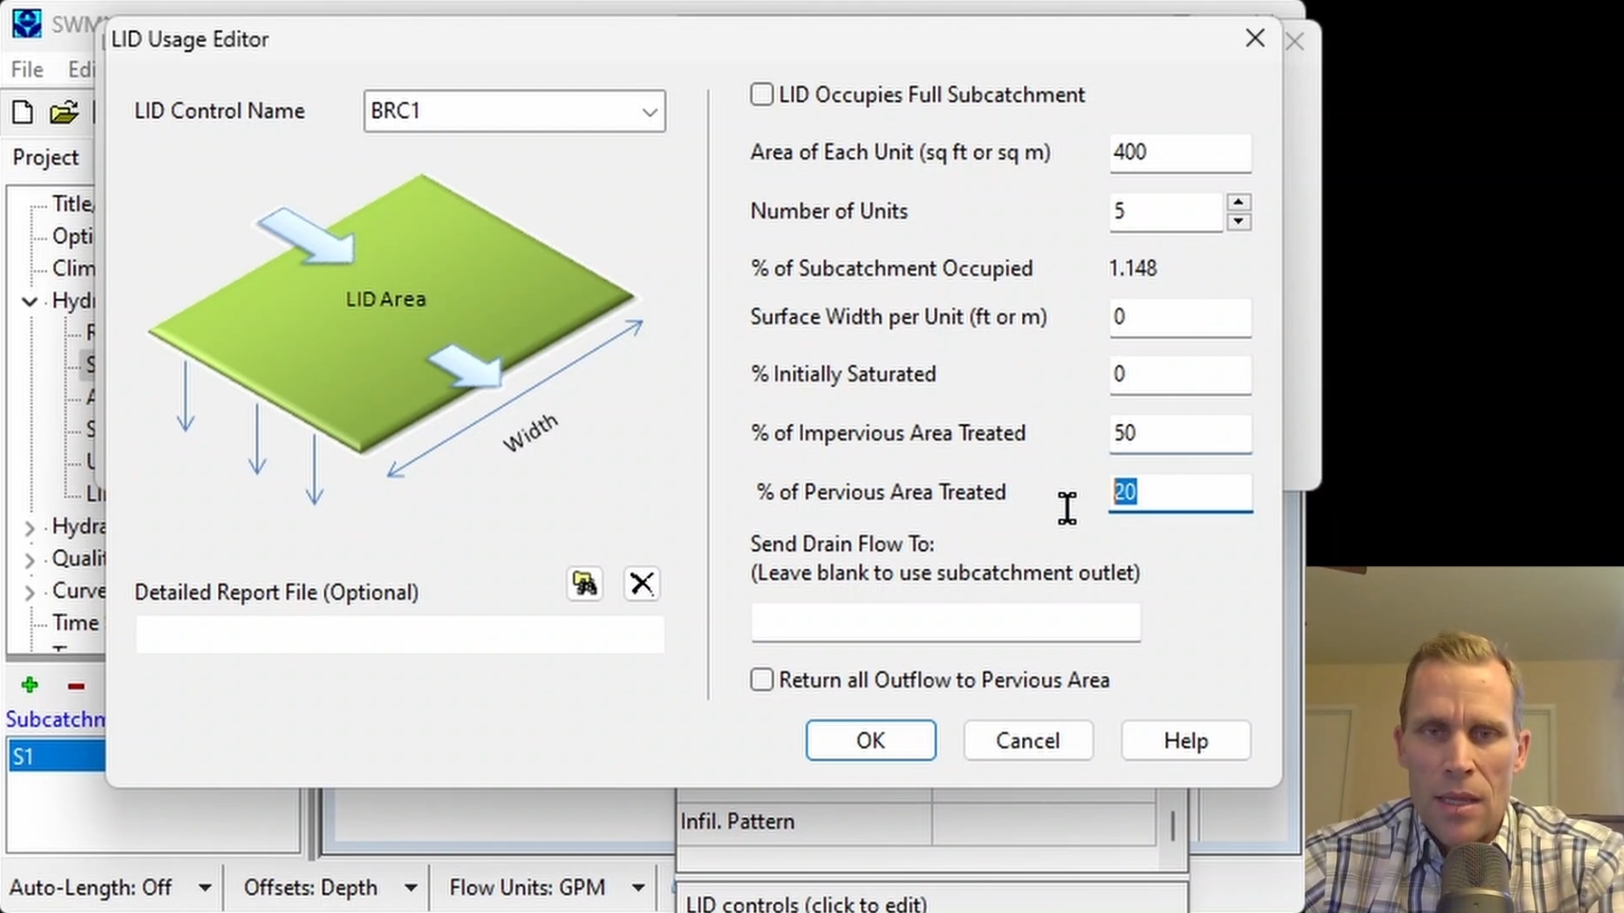
Task: Switch to the Project tab
Action: (46, 158)
